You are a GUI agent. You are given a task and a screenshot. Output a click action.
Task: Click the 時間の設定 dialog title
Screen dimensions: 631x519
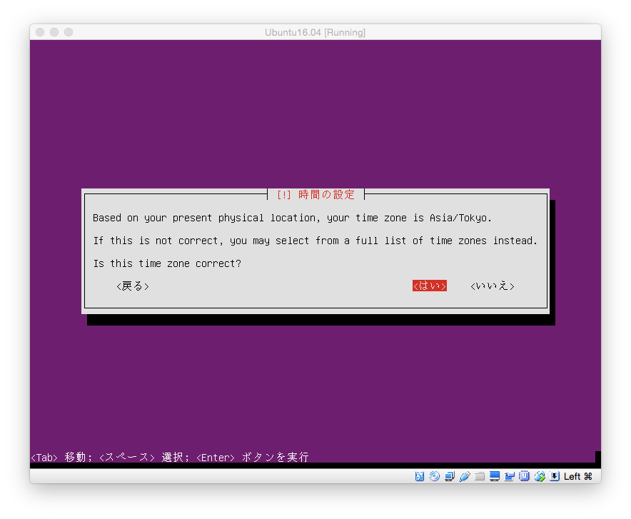point(316,195)
